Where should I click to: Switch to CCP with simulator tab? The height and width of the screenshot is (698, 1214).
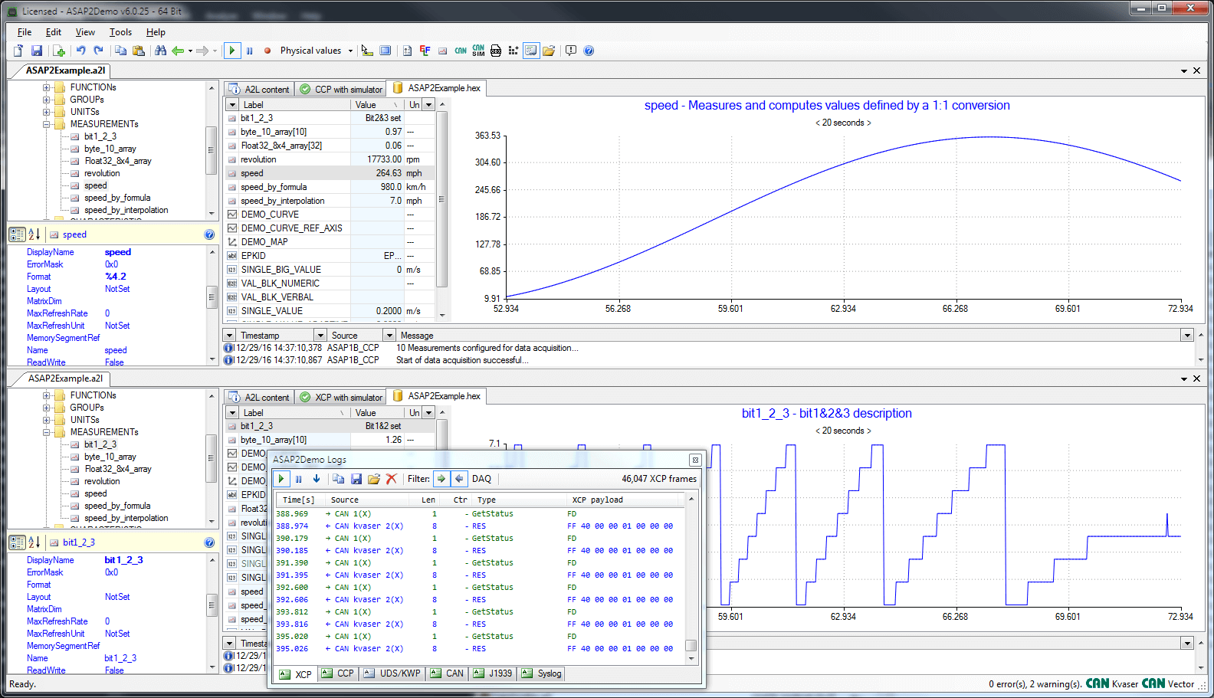tap(341, 89)
